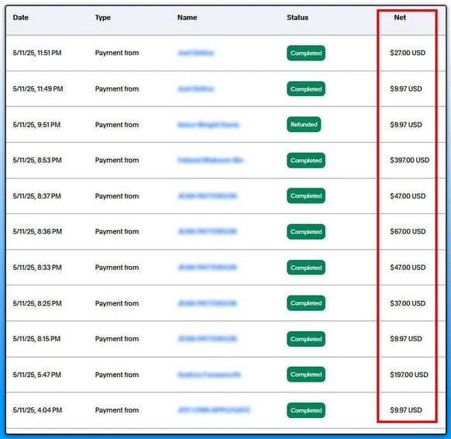Click the $67.00 USD net amount
This screenshot has width=451, height=439.
tap(408, 231)
